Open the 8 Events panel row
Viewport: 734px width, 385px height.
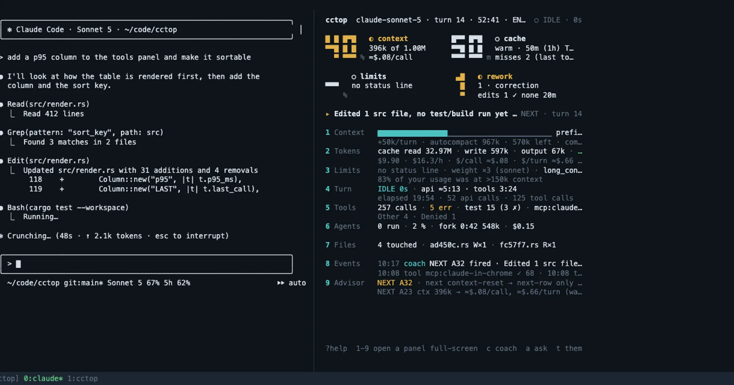[x=454, y=268]
